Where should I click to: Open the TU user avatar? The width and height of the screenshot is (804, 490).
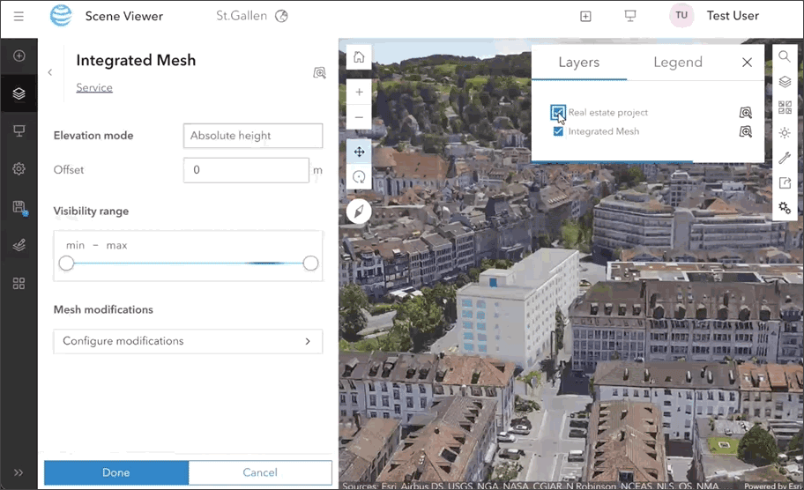(681, 15)
